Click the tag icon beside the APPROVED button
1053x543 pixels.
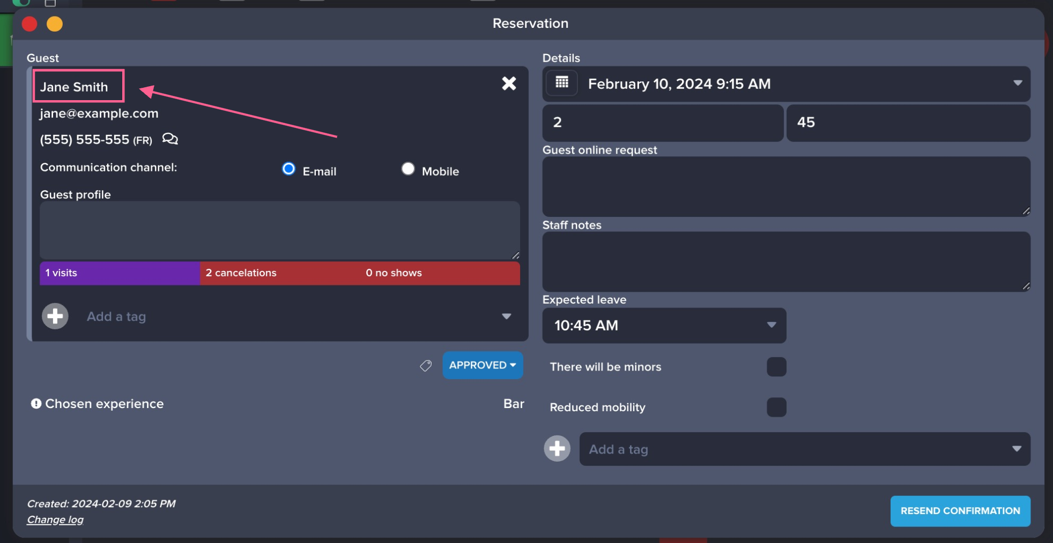tap(426, 366)
